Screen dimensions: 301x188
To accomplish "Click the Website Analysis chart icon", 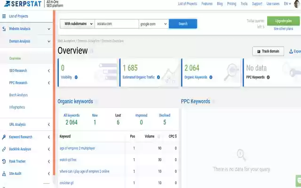I will pyautogui.click(x=4, y=29).
